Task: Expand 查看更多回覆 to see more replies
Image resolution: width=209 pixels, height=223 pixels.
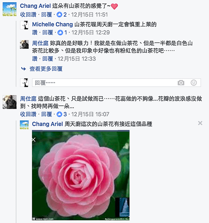Action: coord(46,69)
